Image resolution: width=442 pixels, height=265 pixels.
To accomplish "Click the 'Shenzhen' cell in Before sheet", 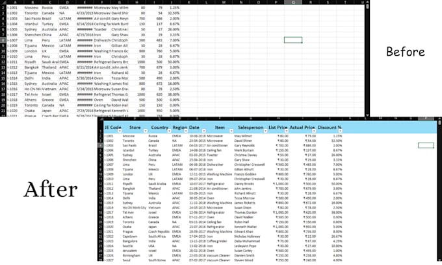I will (32, 35).
